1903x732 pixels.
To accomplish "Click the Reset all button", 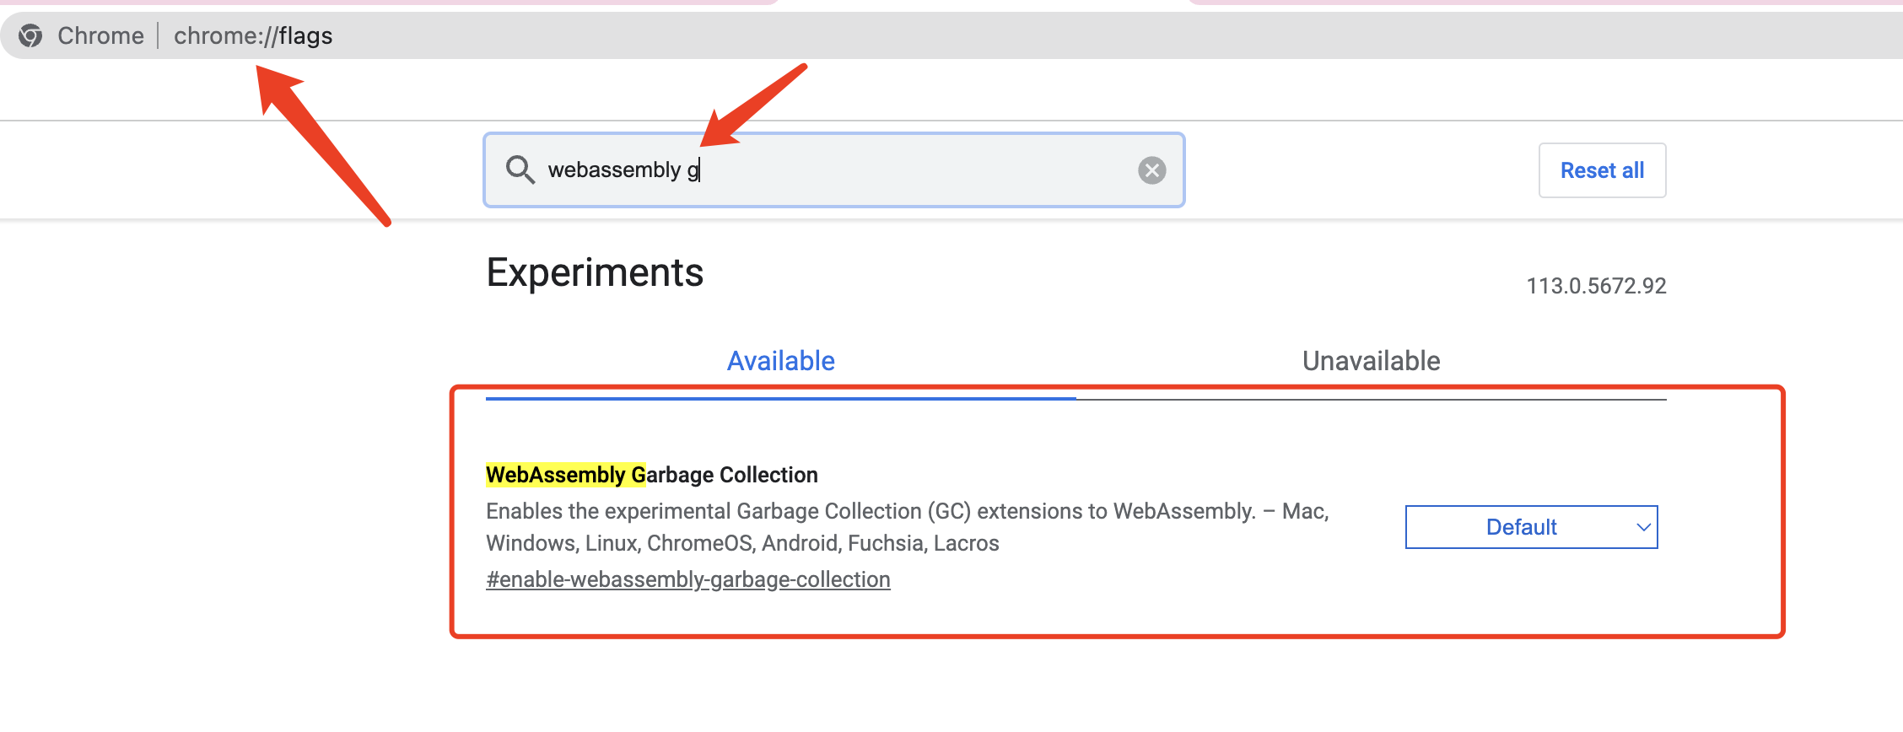I will pos(1602,170).
